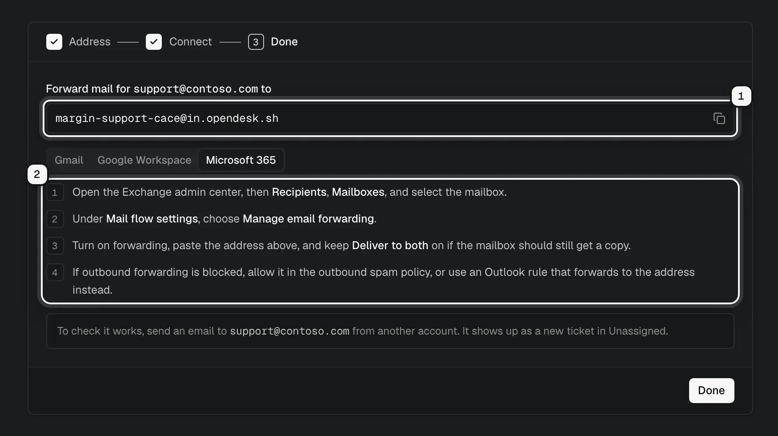Switch to the Gmail tab
The width and height of the screenshot is (778, 436).
[x=69, y=160]
